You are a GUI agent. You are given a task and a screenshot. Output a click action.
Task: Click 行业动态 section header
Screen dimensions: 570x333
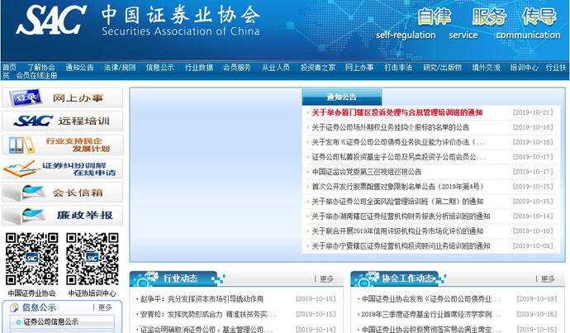click(x=180, y=278)
